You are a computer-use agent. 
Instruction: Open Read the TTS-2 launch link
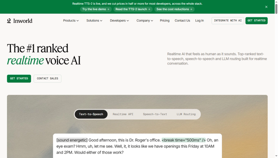coord(133,9)
